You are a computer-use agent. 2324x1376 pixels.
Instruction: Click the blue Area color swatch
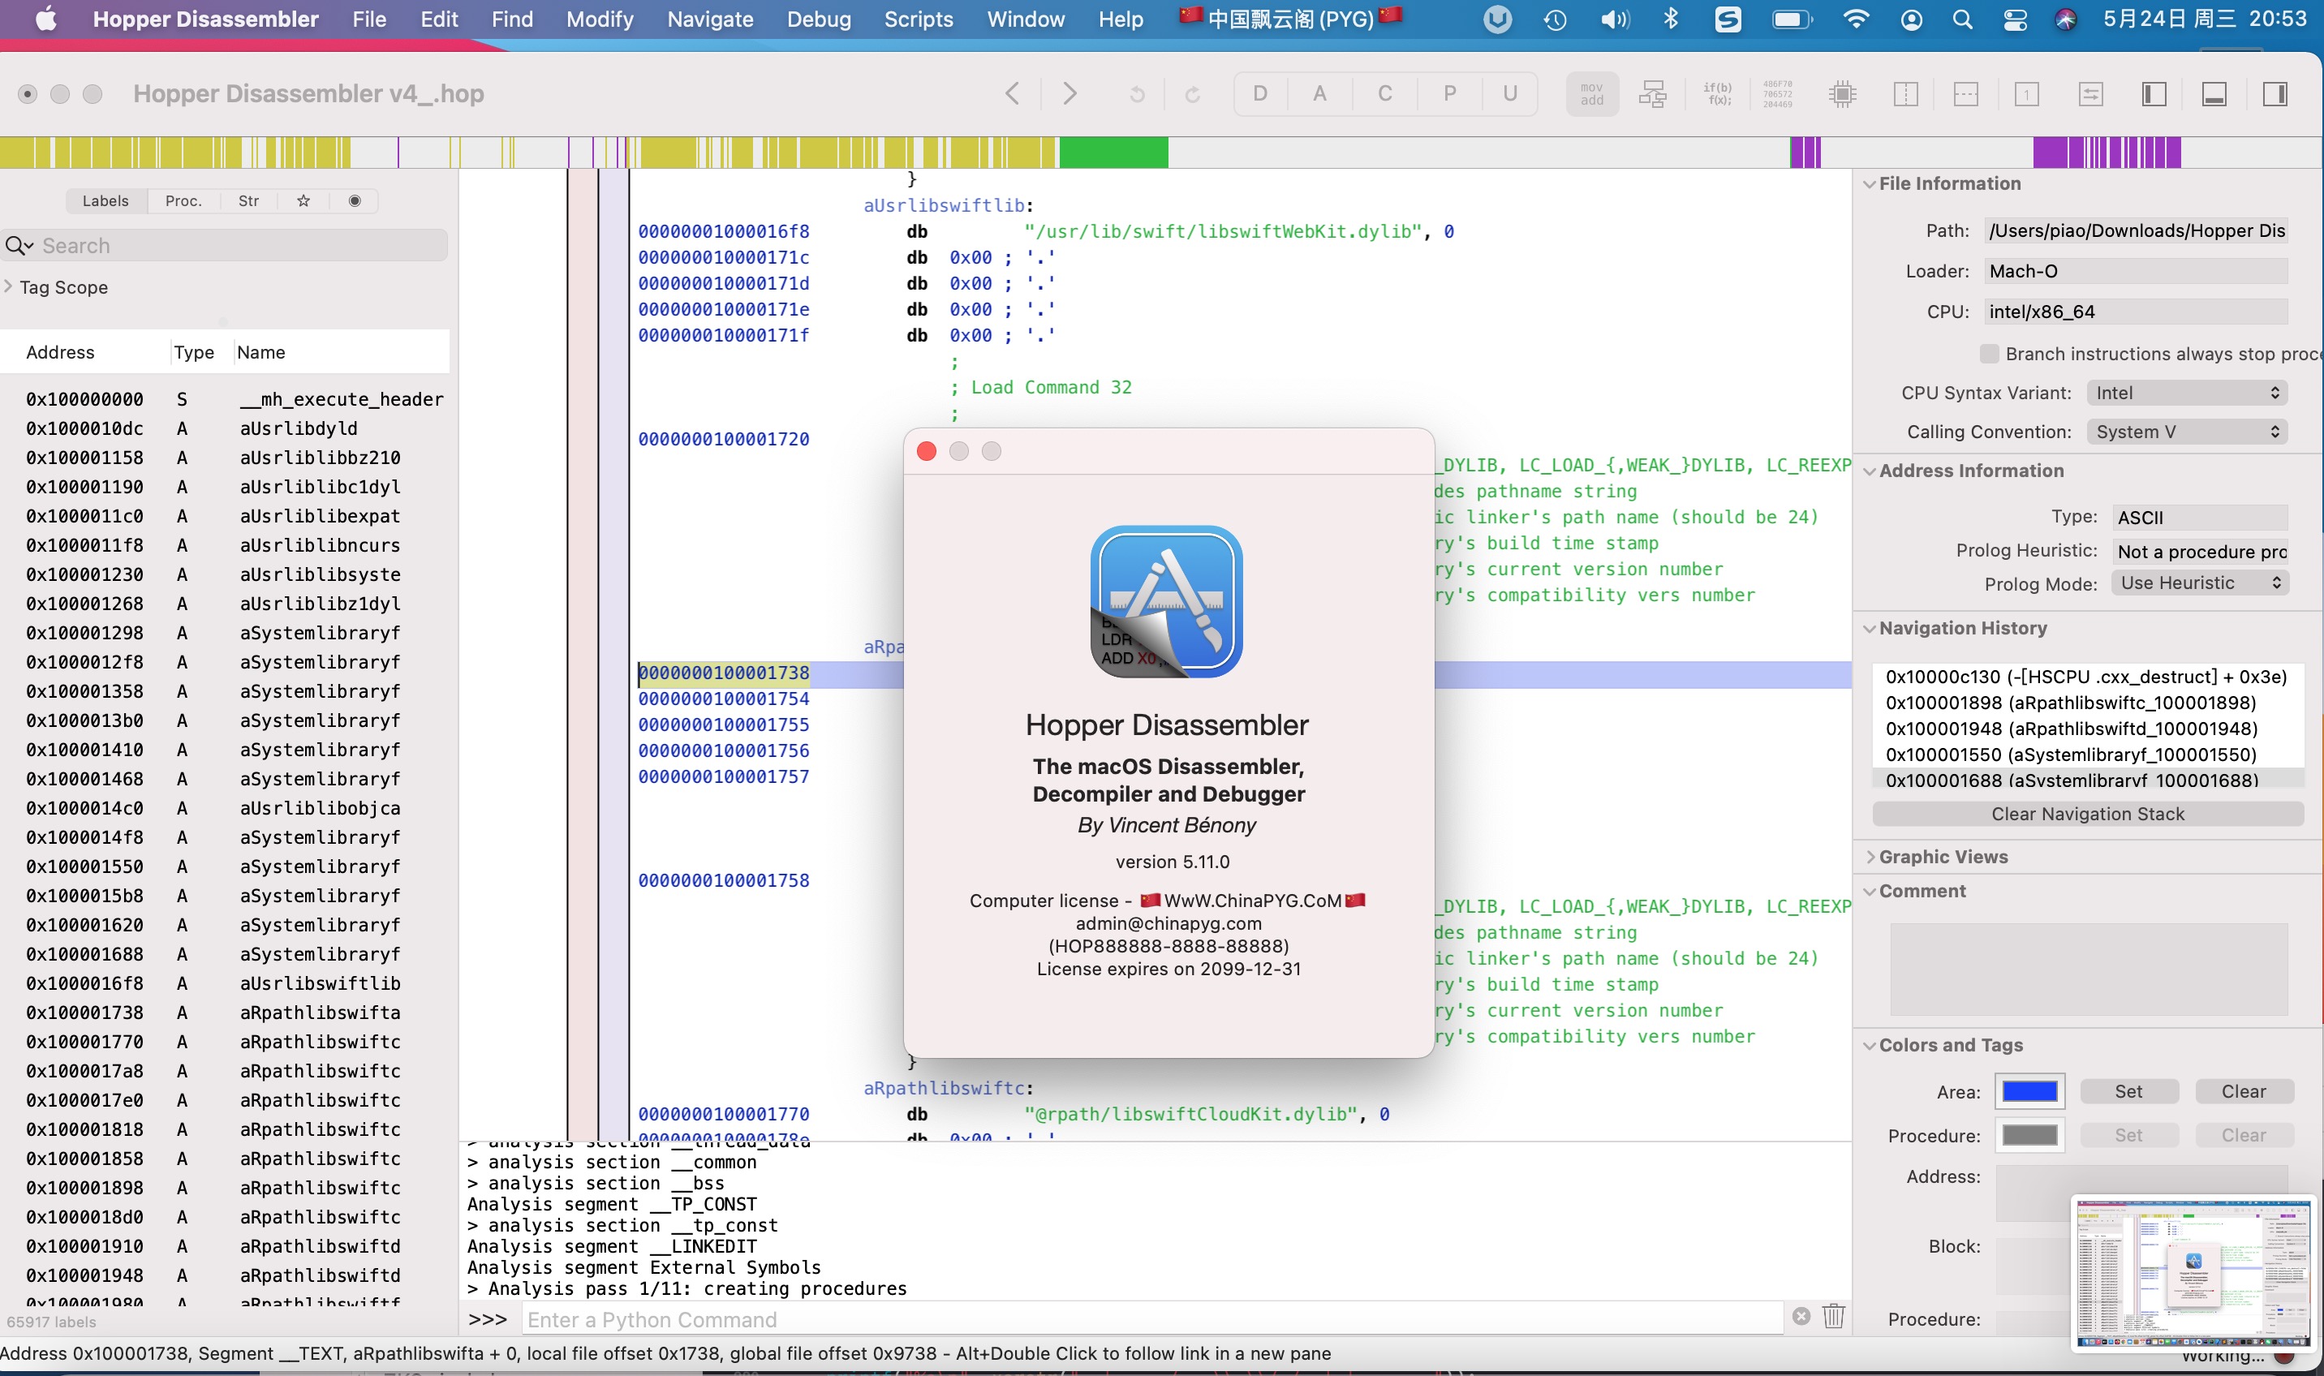[2029, 1091]
